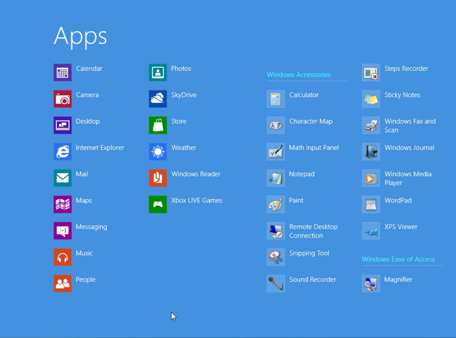
Task: Click the "Notepad" label
Action: (x=302, y=174)
